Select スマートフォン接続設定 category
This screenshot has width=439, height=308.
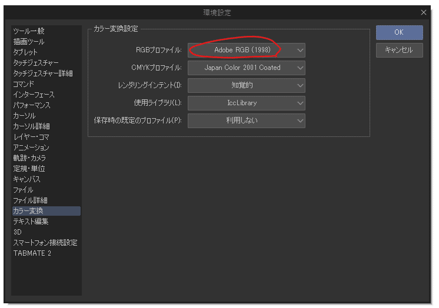46,243
